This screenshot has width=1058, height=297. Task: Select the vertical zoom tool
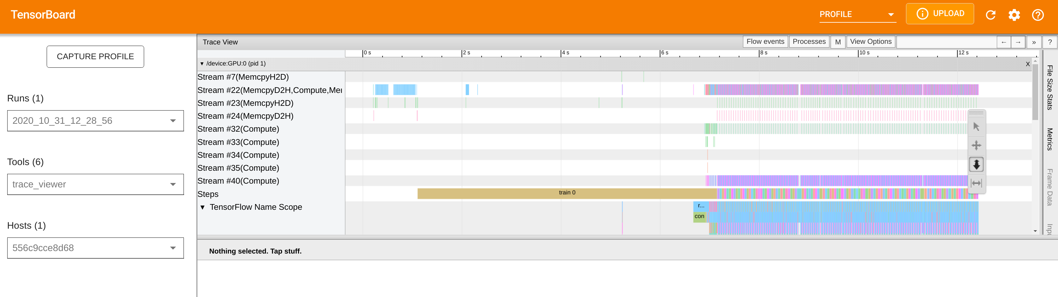click(976, 164)
